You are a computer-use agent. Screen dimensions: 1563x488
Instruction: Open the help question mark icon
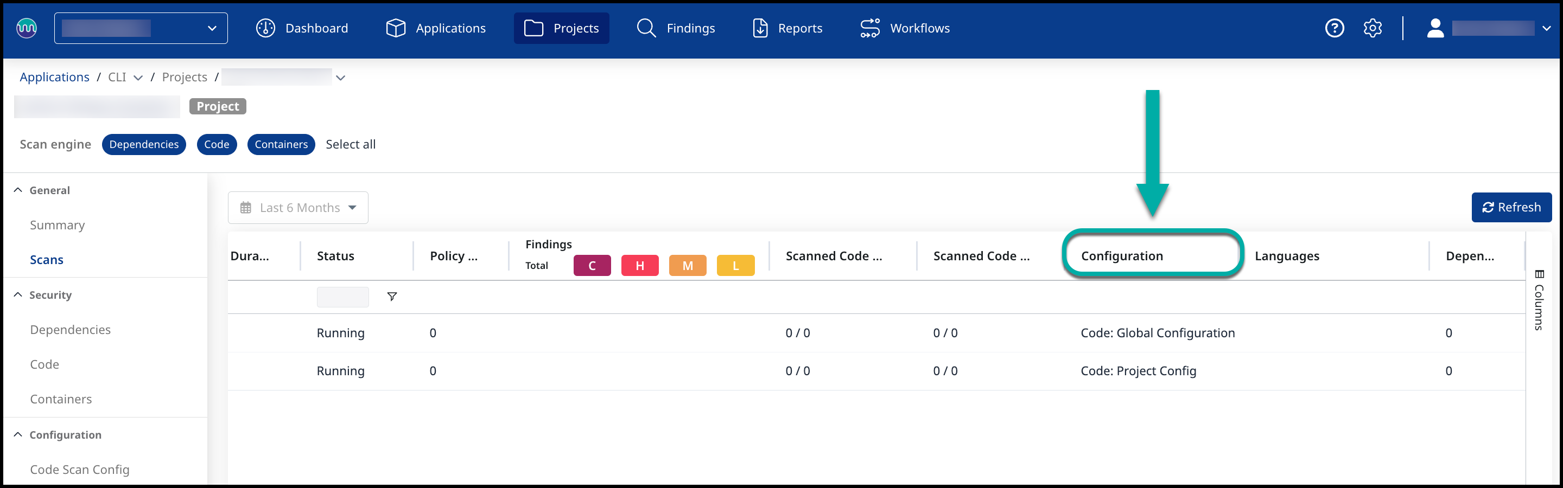[1335, 28]
